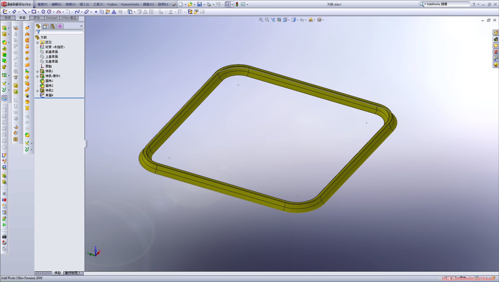Expand the 伸長1 feature node
The height and width of the screenshot is (282, 499).
point(37,71)
